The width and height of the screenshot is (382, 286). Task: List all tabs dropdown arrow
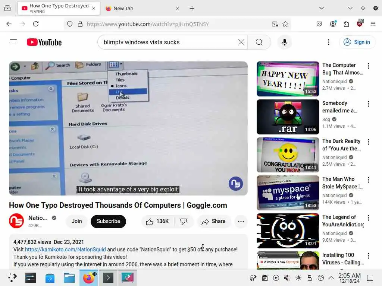point(322,8)
